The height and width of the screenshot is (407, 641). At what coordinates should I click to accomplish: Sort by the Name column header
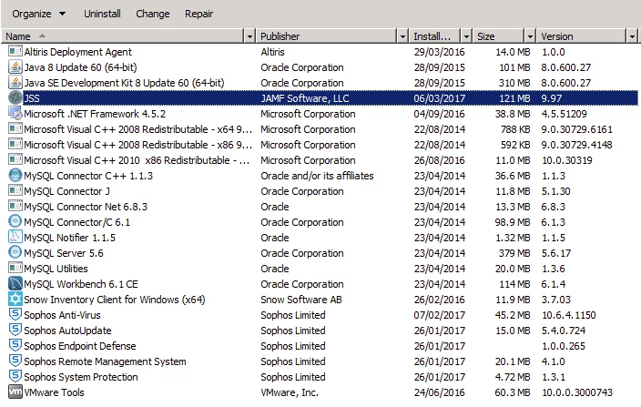(x=123, y=36)
